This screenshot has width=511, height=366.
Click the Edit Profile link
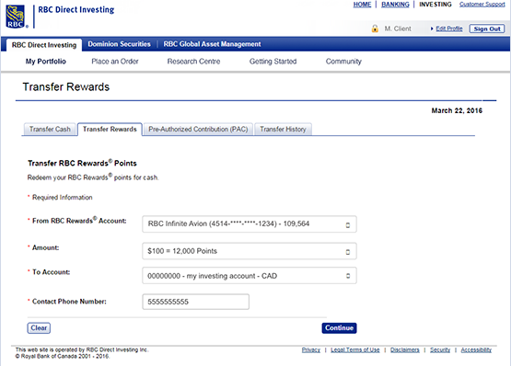(449, 29)
